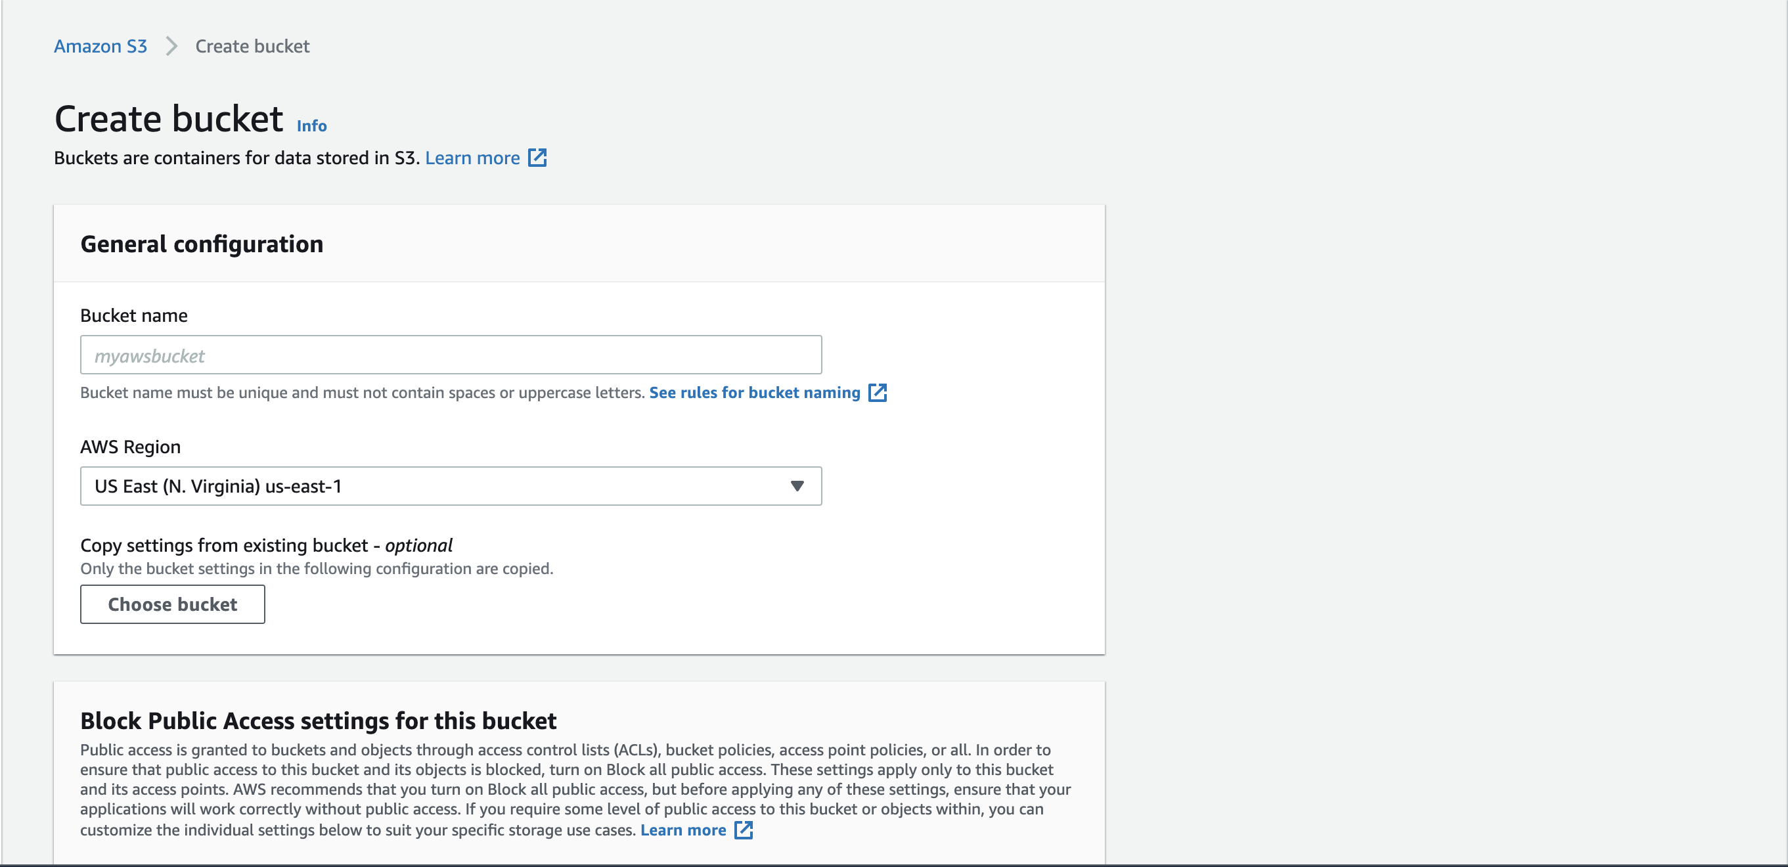Open Learn more in Block Public Access

(x=682, y=830)
